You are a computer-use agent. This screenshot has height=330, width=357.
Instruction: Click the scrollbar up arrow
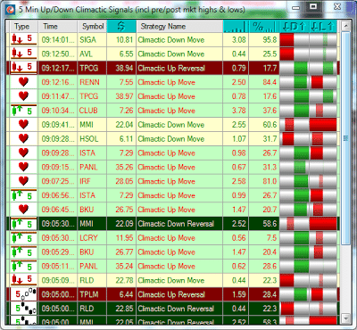(x=345, y=26)
